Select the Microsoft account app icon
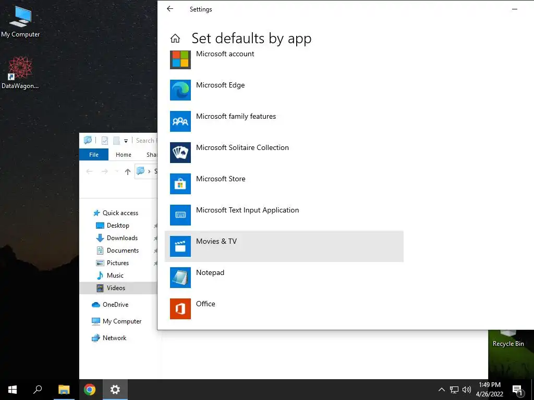Viewport: 534px width, 400px height. [x=180, y=59]
